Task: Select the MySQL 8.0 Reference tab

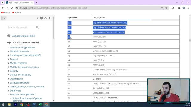Action: pyautogui.click(x=19, y=3)
